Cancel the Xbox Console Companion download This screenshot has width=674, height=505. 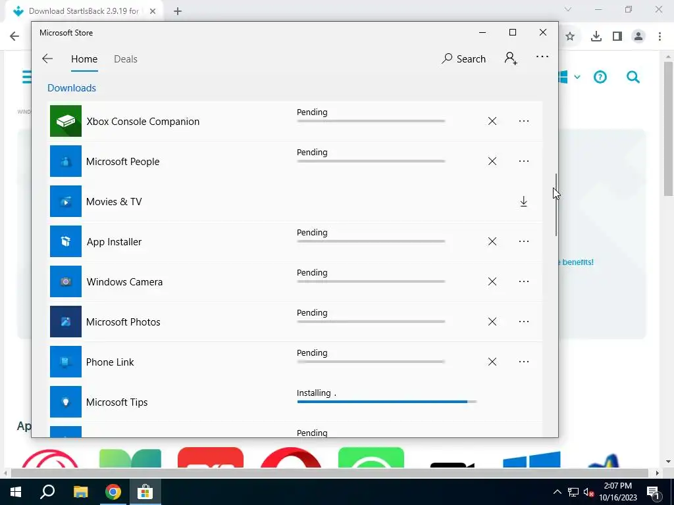click(492, 121)
